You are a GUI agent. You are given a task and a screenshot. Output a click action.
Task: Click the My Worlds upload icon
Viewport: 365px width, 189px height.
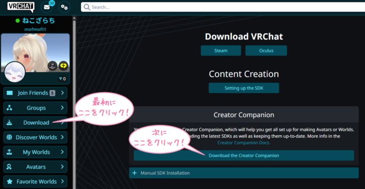[9, 152]
